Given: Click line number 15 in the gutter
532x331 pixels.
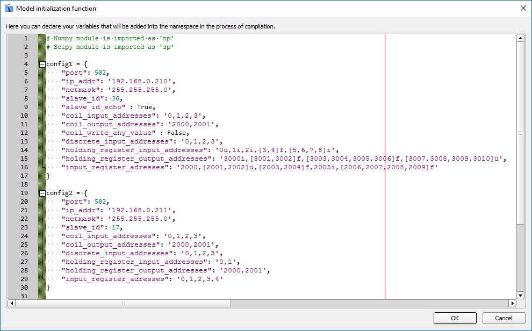Looking at the screenshot, I should pos(24,159).
